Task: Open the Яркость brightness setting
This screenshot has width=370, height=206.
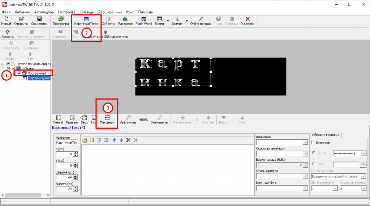Action: pyautogui.click(x=7, y=32)
